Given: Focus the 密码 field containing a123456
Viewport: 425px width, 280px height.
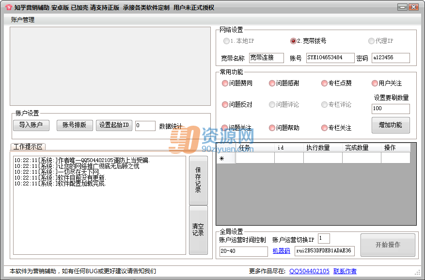Looking at the screenshot, I should tap(391, 58).
